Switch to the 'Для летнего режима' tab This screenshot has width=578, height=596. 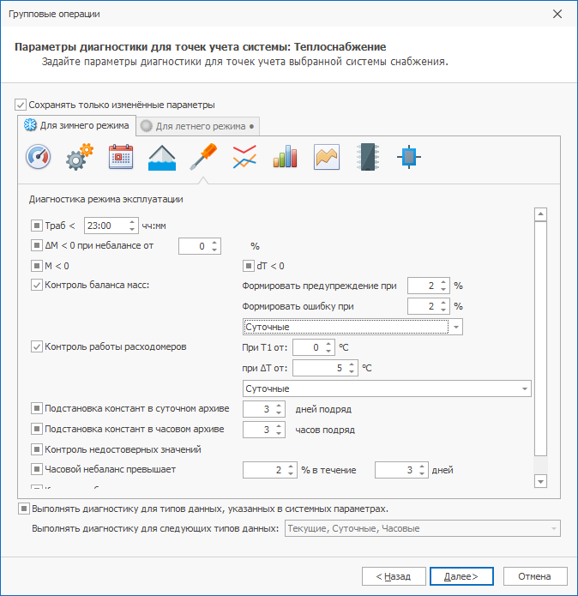198,126
